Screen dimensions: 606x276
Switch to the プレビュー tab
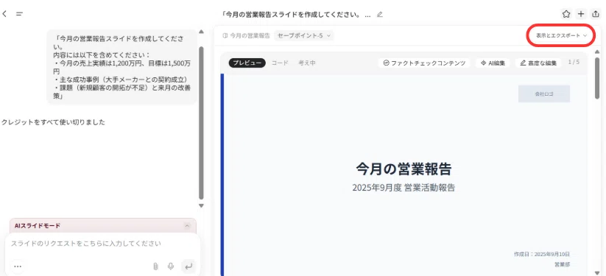pyautogui.click(x=247, y=63)
